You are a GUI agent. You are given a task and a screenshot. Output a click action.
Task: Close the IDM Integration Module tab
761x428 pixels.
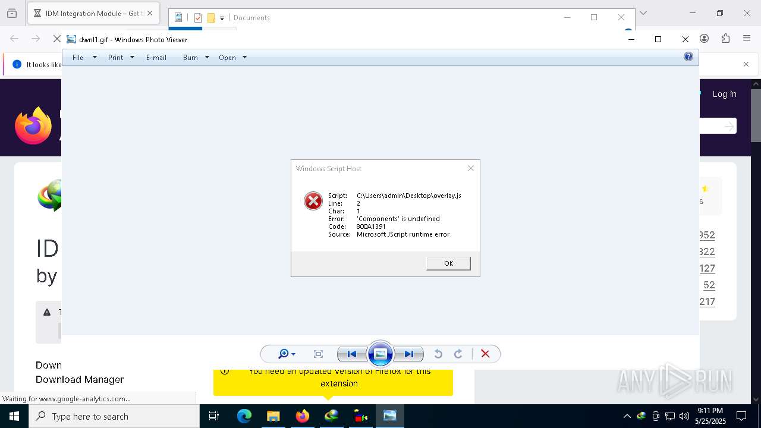pyautogui.click(x=149, y=13)
